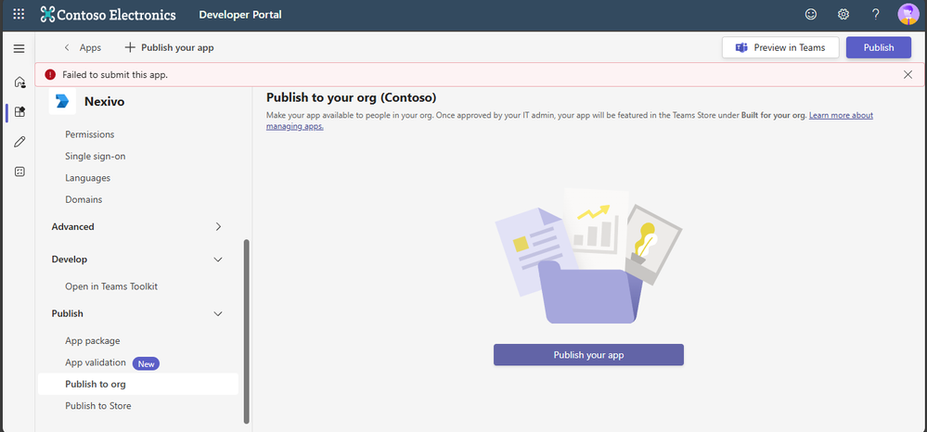Open the settings gear icon
This screenshot has width=927, height=432.
tap(843, 14)
